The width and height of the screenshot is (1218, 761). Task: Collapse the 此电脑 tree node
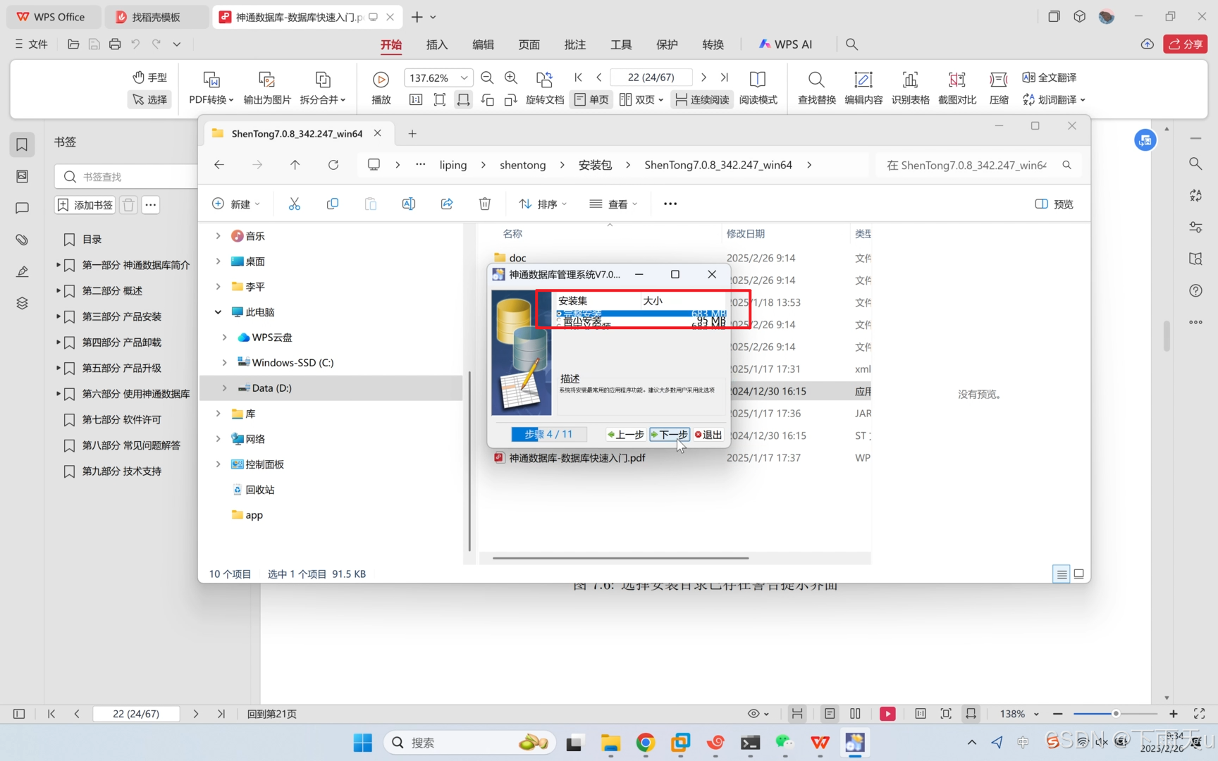coord(218,311)
